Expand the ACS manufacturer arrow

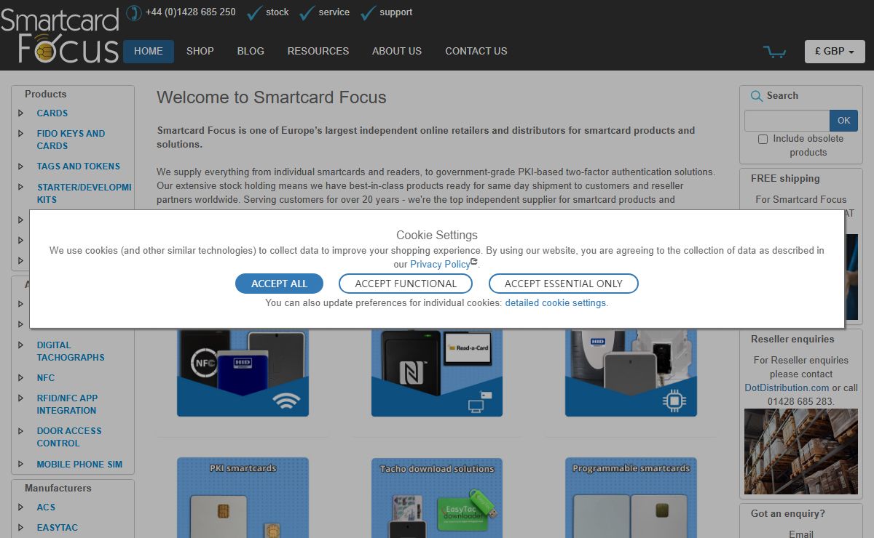coord(20,507)
